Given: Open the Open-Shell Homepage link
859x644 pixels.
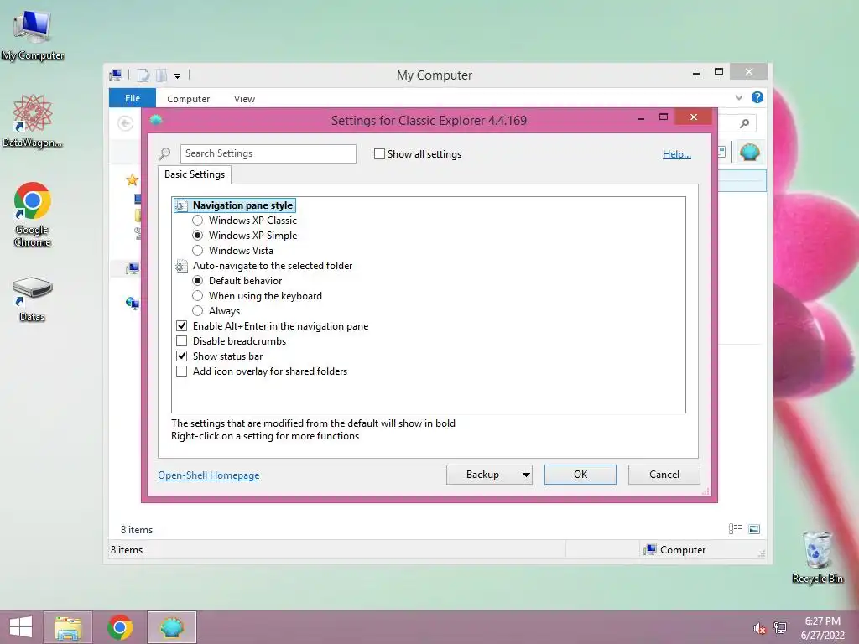Looking at the screenshot, I should pyautogui.click(x=209, y=475).
